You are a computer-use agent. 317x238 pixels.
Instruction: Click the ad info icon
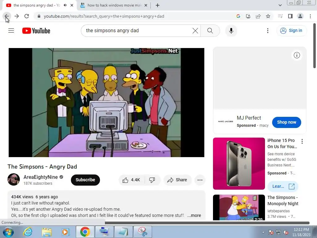(x=297, y=55)
